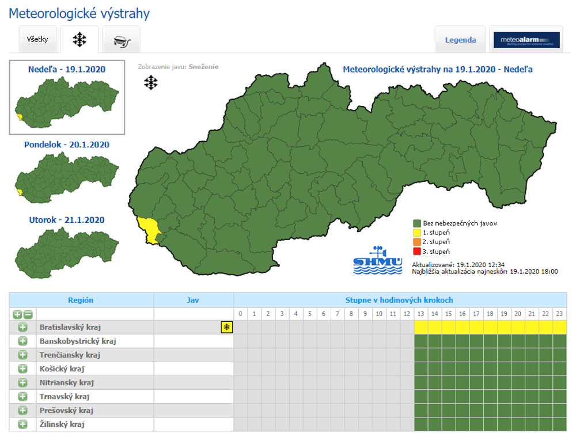Click the expand all green plus icon

tap(17, 314)
